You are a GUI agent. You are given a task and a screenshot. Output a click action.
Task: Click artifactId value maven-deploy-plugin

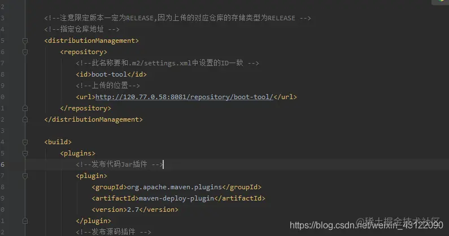176,198
